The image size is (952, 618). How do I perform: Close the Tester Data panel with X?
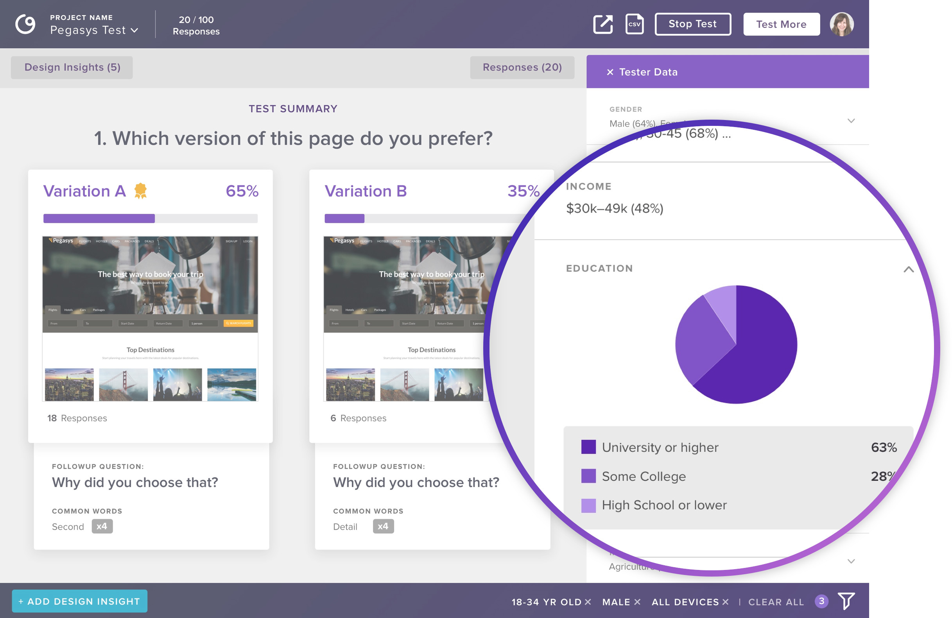point(610,72)
